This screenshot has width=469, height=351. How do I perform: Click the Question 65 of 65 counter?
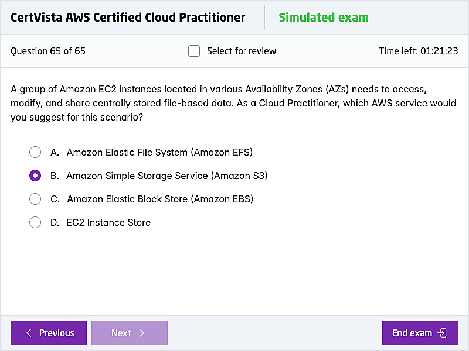[48, 51]
